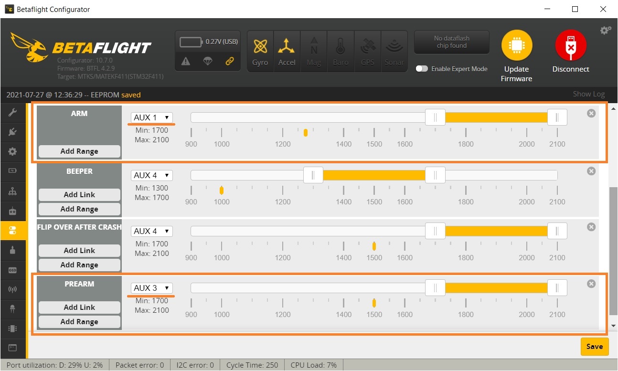Click the Baro sensor indicator

(341, 51)
